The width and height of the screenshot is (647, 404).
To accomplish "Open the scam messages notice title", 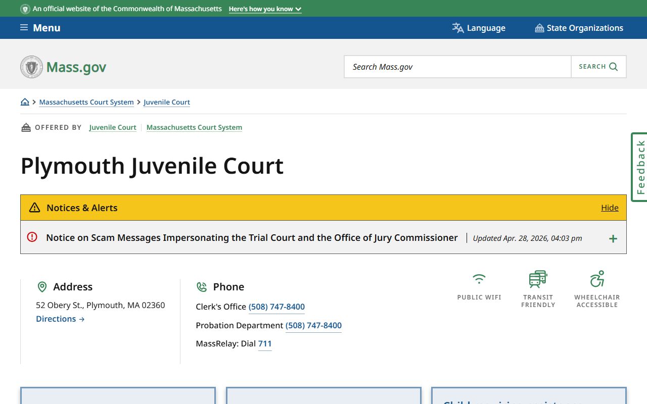I will pyautogui.click(x=252, y=237).
